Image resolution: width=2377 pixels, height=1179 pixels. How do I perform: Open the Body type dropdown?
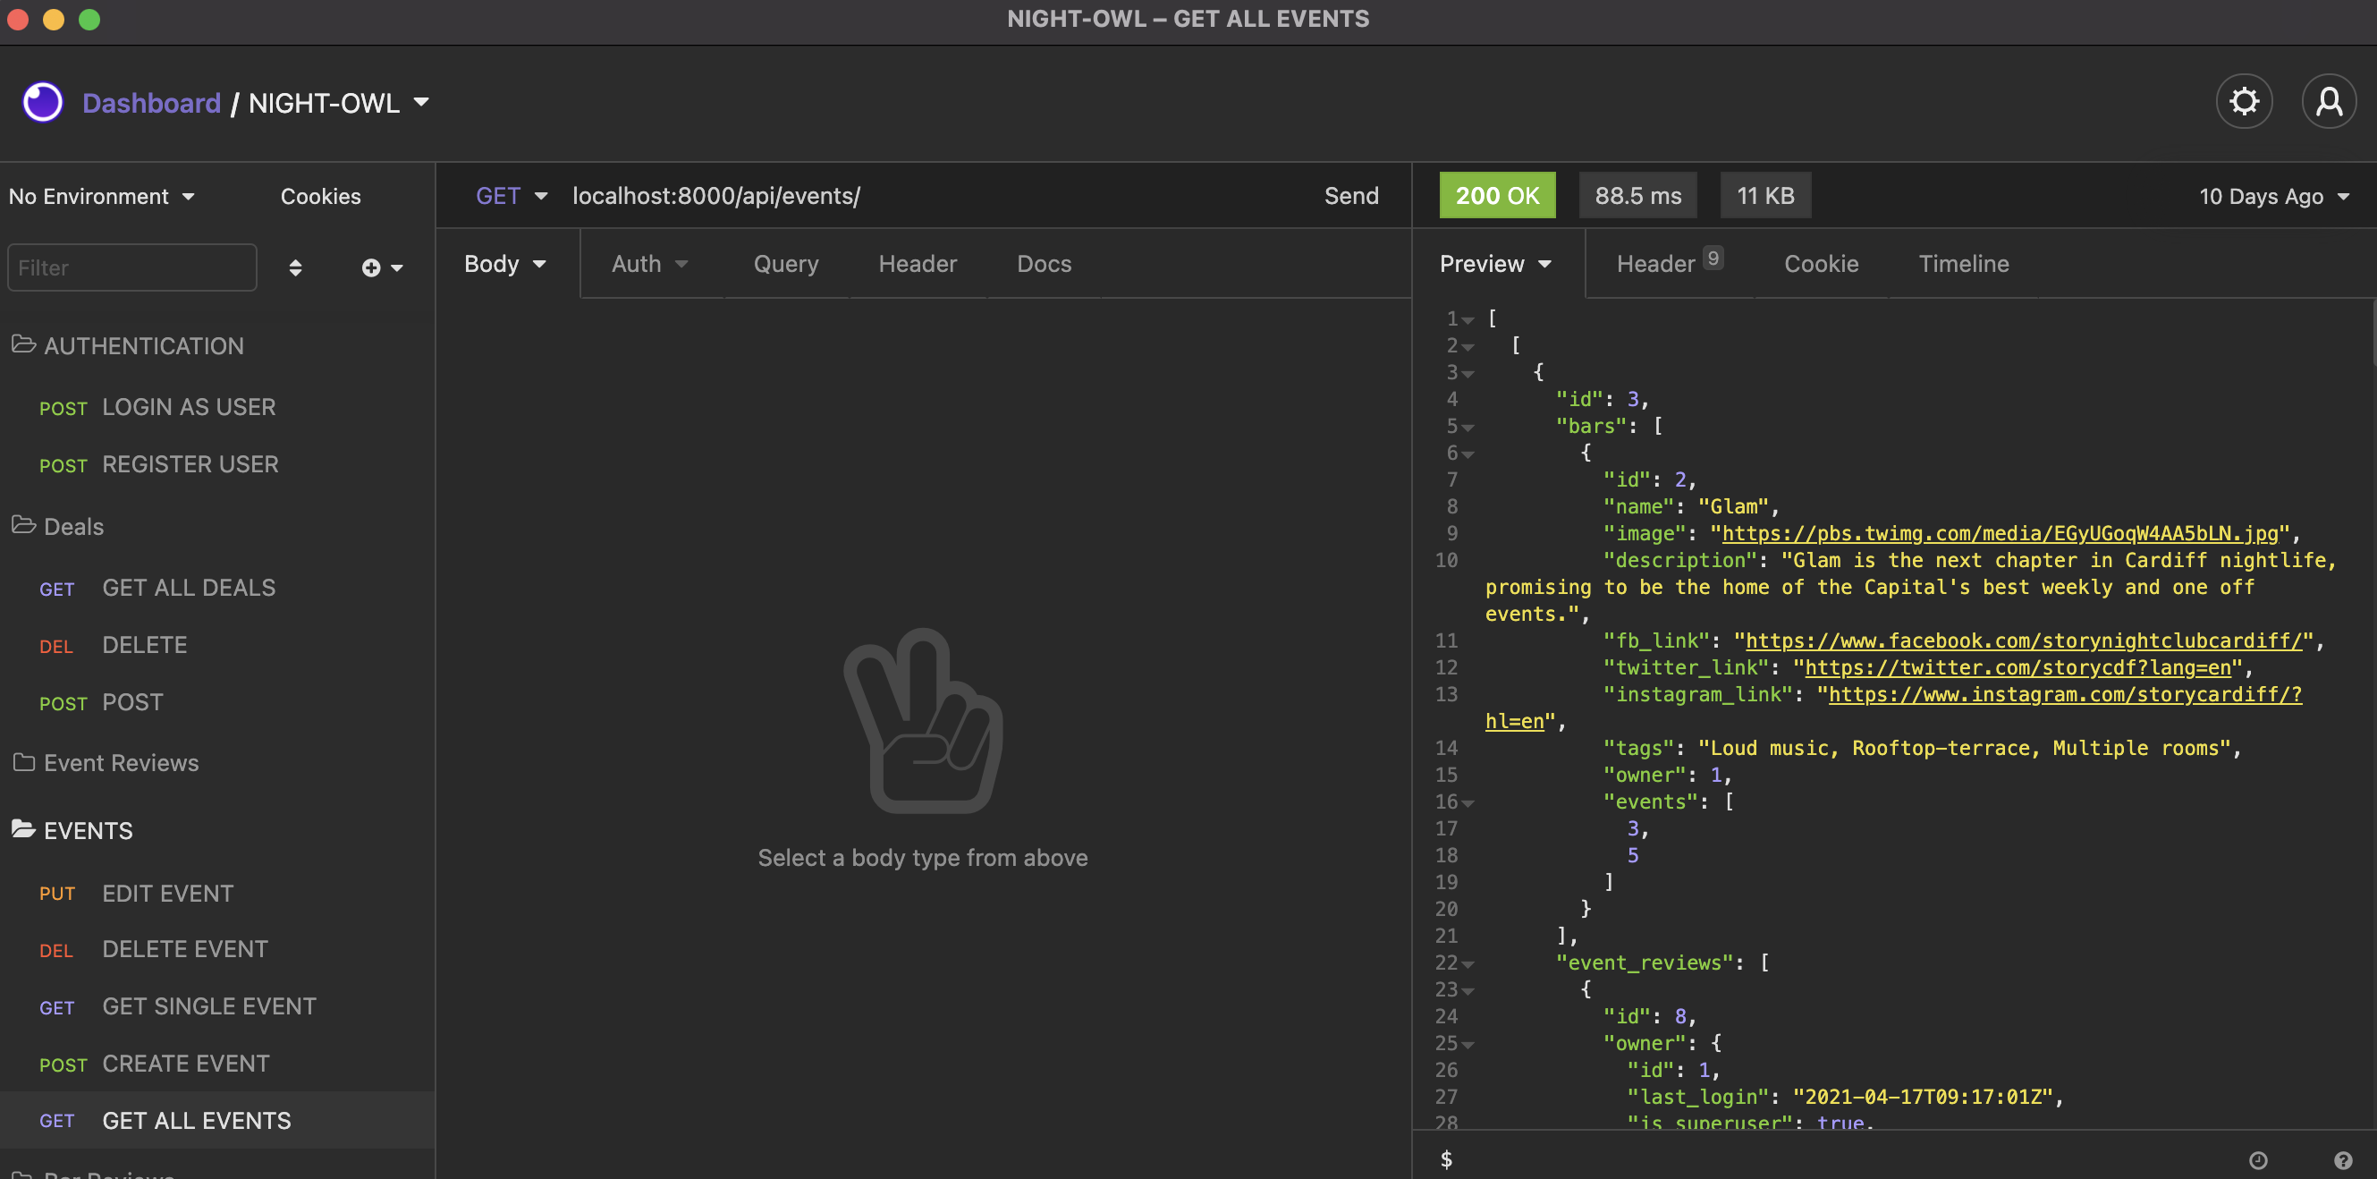pos(505,264)
